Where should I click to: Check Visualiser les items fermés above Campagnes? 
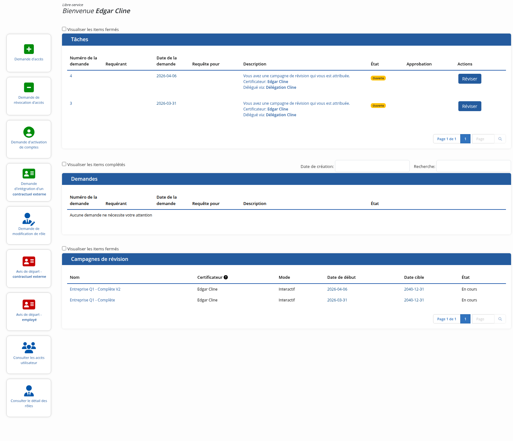point(64,248)
